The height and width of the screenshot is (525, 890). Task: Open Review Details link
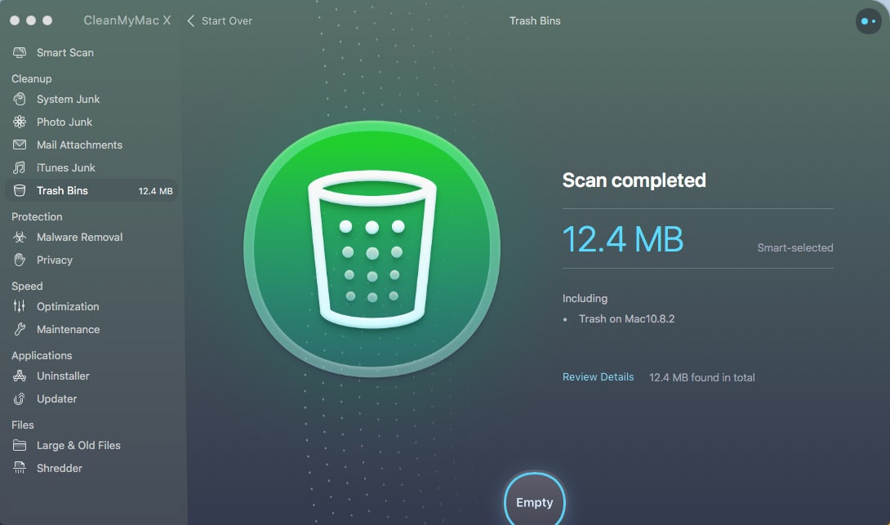(x=598, y=377)
